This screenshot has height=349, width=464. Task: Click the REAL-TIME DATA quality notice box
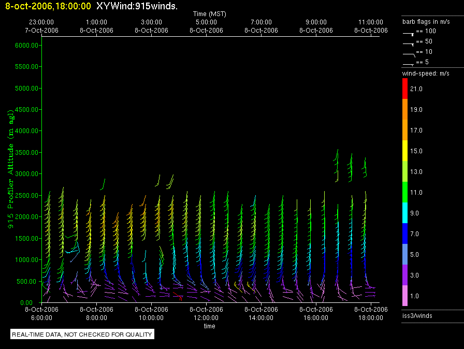point(82,335)
